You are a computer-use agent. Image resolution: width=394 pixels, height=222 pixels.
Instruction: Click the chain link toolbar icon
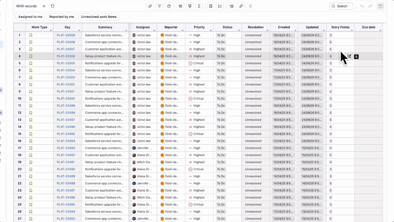pos(241,6)
